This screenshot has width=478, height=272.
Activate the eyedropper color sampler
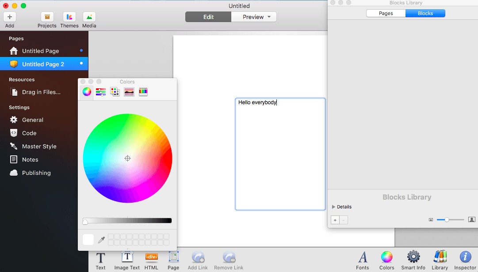102,240
